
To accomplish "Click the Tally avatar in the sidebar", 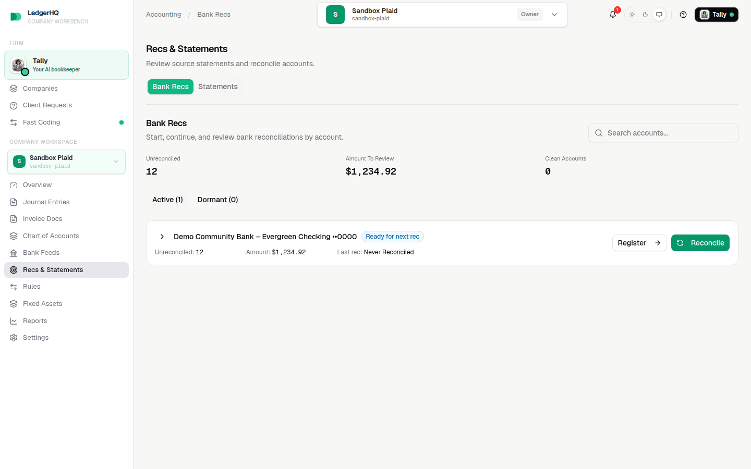I will pos(19,65).
